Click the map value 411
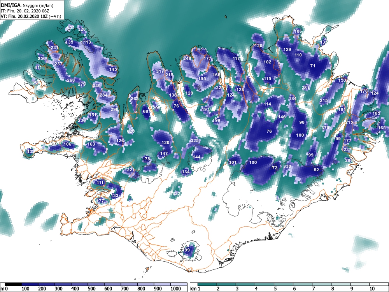This screenshot has height=292, width=389. coord(38,67)
